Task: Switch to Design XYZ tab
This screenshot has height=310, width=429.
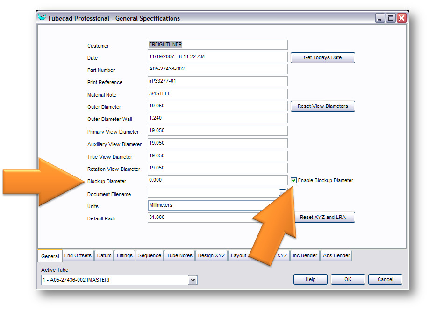Action: (212, 255)
